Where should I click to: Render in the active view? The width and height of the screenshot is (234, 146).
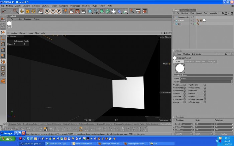click(71, 11)
